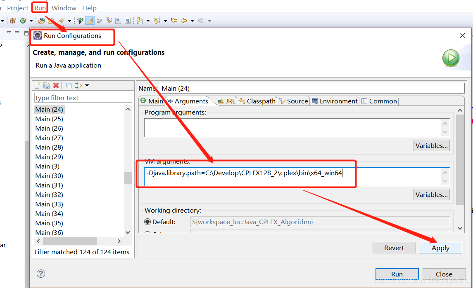The height and width of the screenshot is (288, 473).
Task: Collapse all launch configurations in the list
Action: pyautogui.click(x=69, y=85)
